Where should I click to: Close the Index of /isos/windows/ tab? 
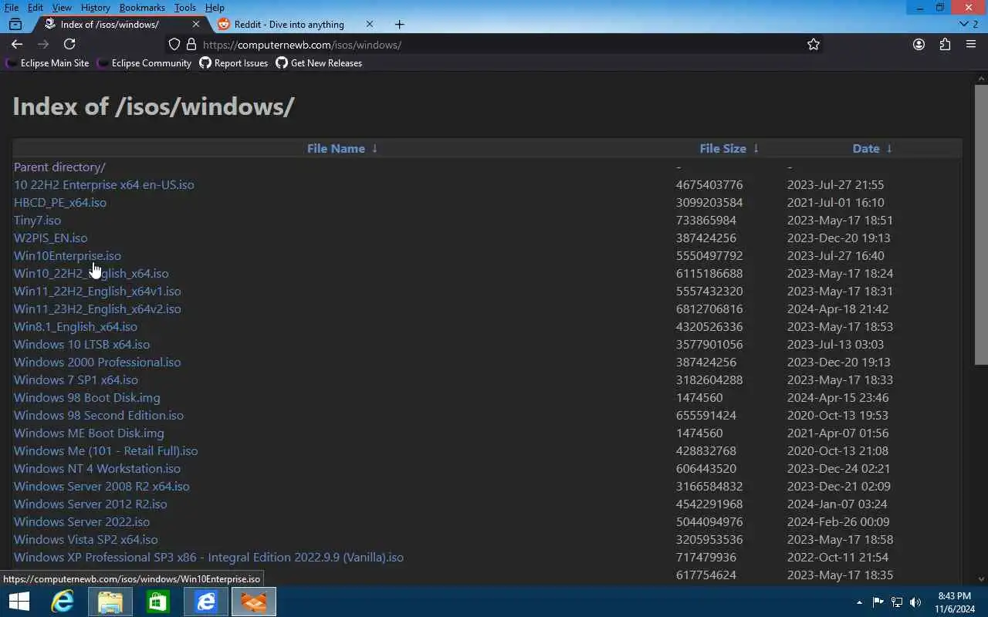point(195,24)
